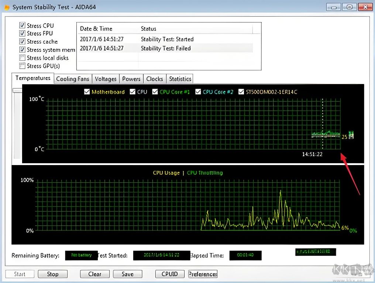Image resolution: width=375 pixels, height=283 pixels.
Task: Toggle the Stress cache checkbox
Action: pyautogui.click(x=22, y=42)
